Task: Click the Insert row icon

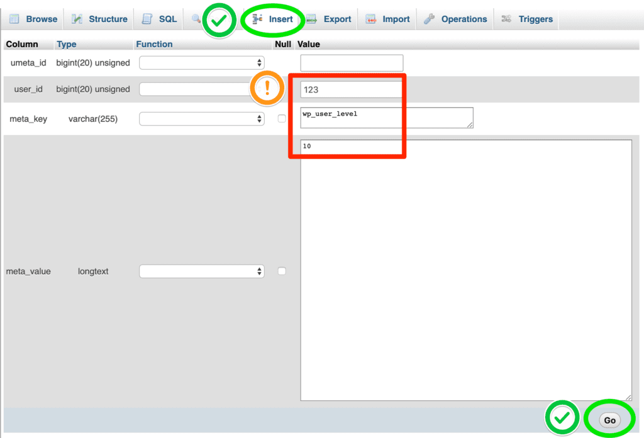Action: click(x=257, y=19)
